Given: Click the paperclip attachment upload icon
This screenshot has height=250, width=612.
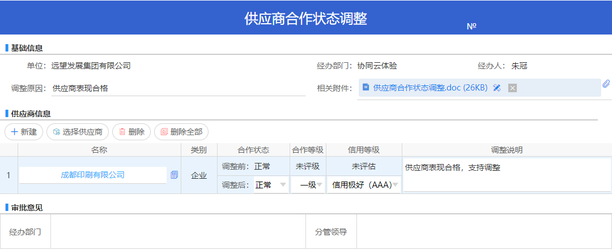Looking at the screenshot, I should tap(606, 84).
